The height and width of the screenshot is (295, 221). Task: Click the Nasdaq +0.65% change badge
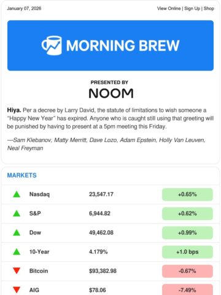pyautogui.click(x=187, y=194)
